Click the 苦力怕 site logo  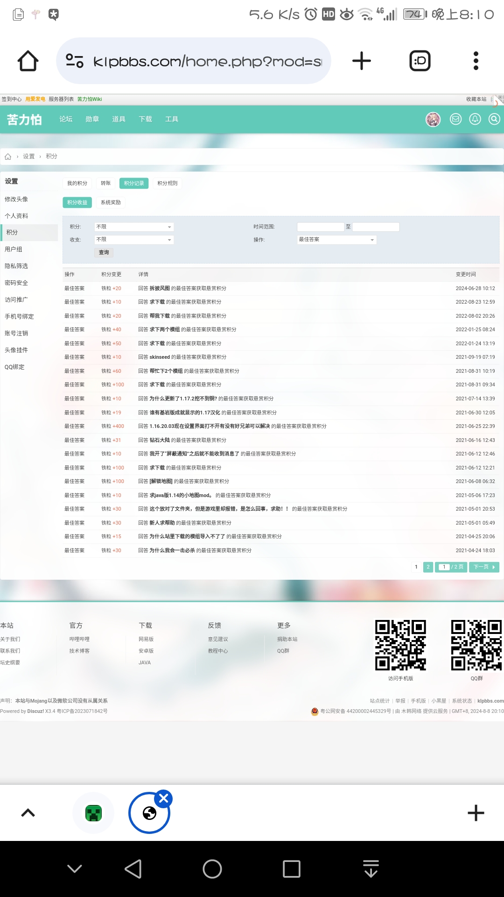24,120
